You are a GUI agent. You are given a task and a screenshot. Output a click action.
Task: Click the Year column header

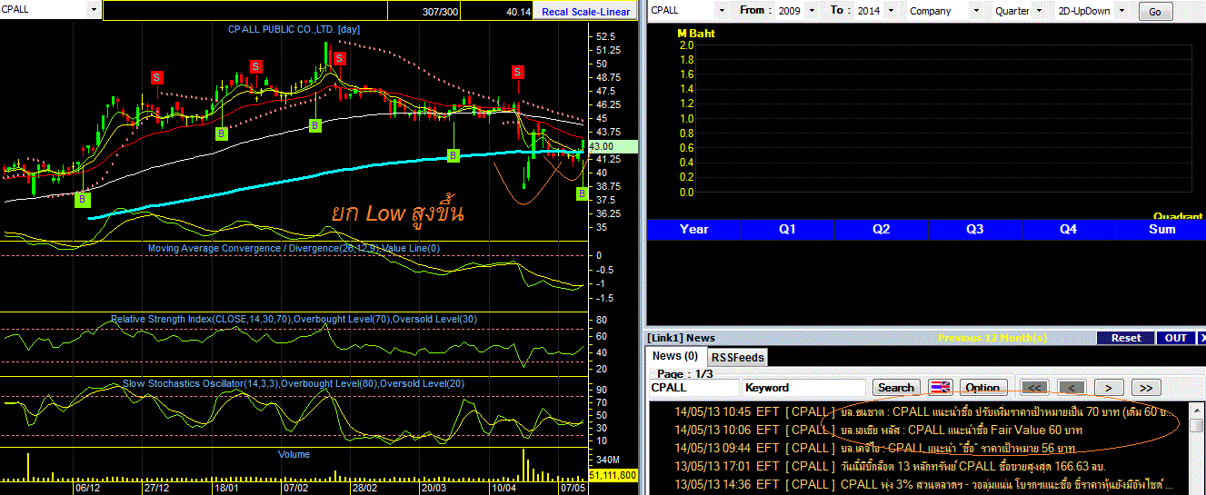coord(693,229)
